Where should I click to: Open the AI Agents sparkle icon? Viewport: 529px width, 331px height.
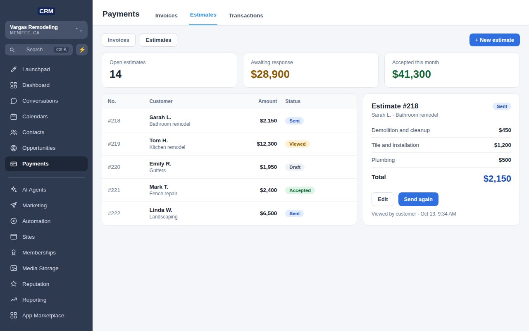14,190
